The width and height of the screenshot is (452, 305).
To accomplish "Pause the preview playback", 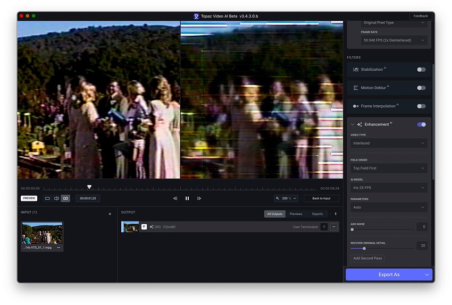I will (187, 198).
